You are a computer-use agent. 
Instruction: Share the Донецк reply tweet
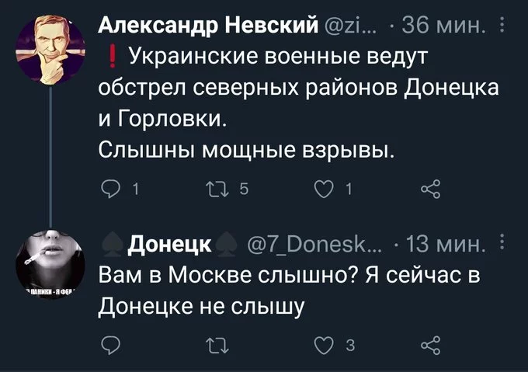coord(428,345)
